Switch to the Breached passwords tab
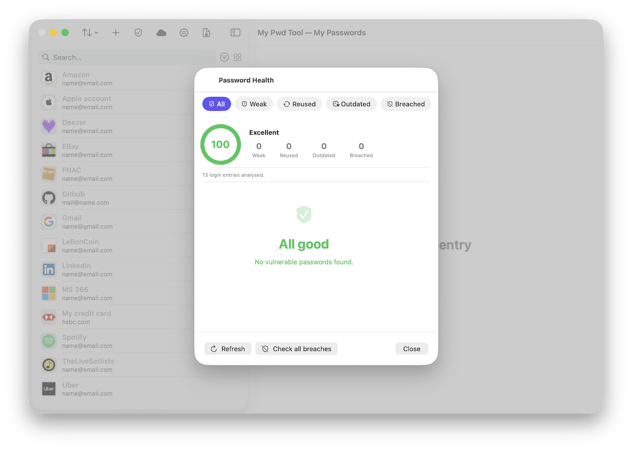Screen dimensions: 632x451 point(406,104)
